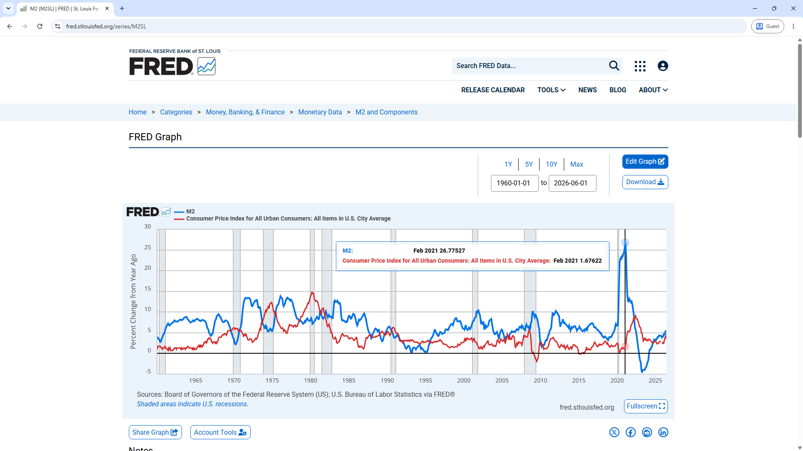The height and width of the screenshot is (451, 803).
Task: Click 'Shaded areas indicate U.S. recessions.' text
Action: coord(192,404)
